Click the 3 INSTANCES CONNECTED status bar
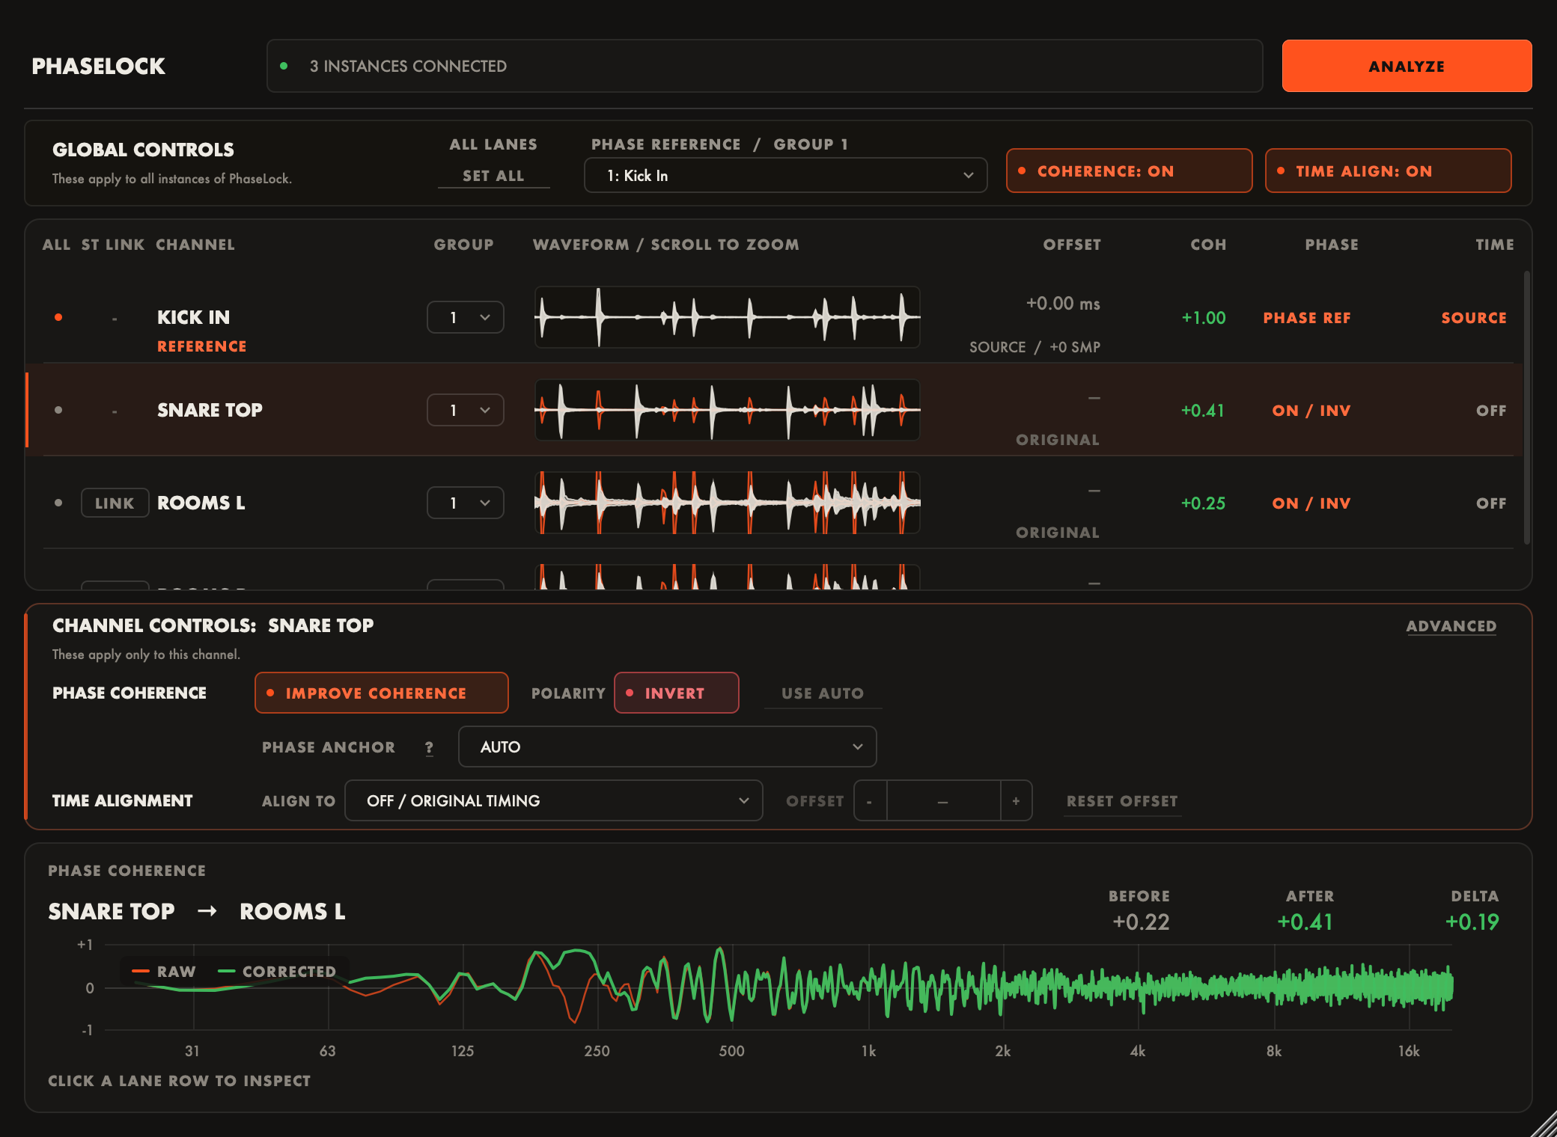Screen dimensions: 1557x1137 pyautogui.click(x=764, y=66)
